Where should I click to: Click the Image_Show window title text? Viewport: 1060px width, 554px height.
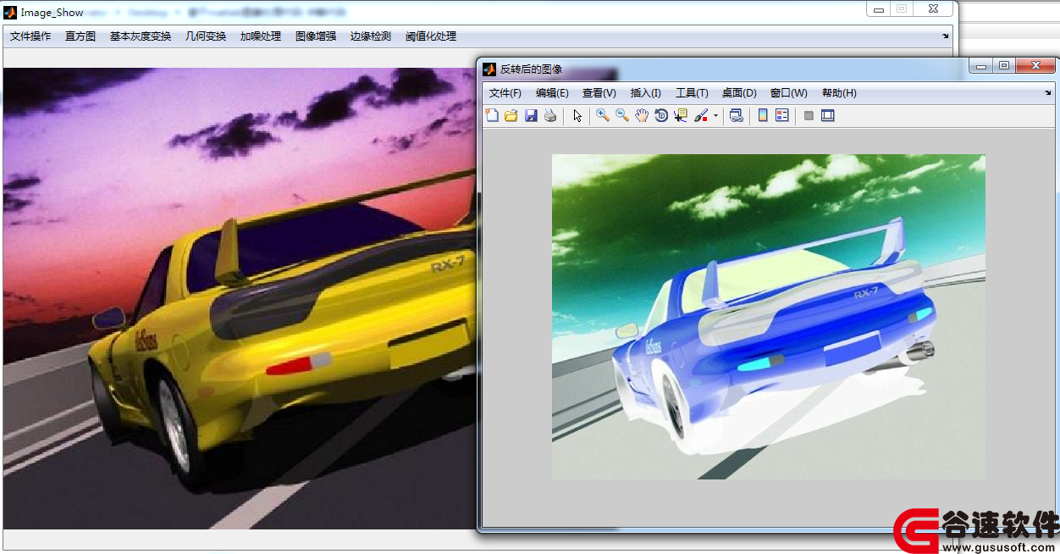[x=52, y=13]
